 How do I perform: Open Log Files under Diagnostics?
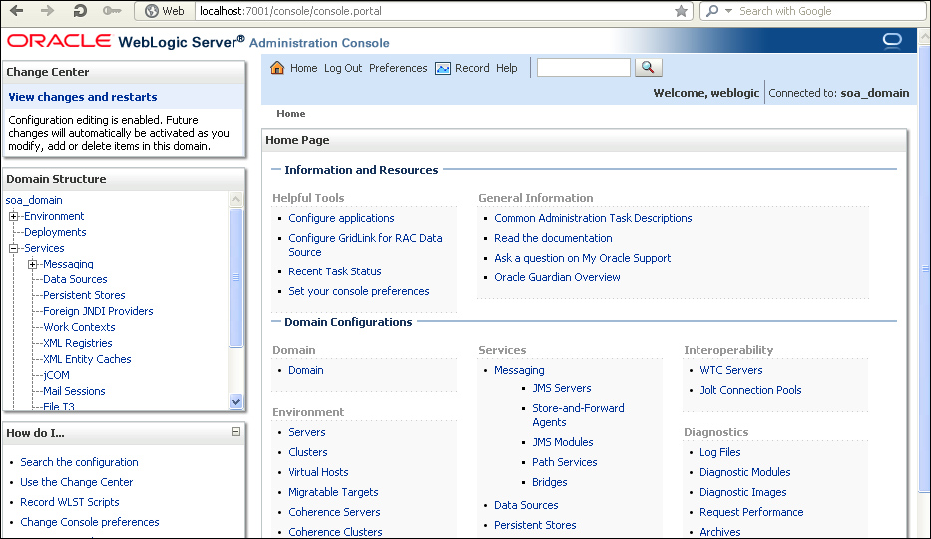click(719, 452)
